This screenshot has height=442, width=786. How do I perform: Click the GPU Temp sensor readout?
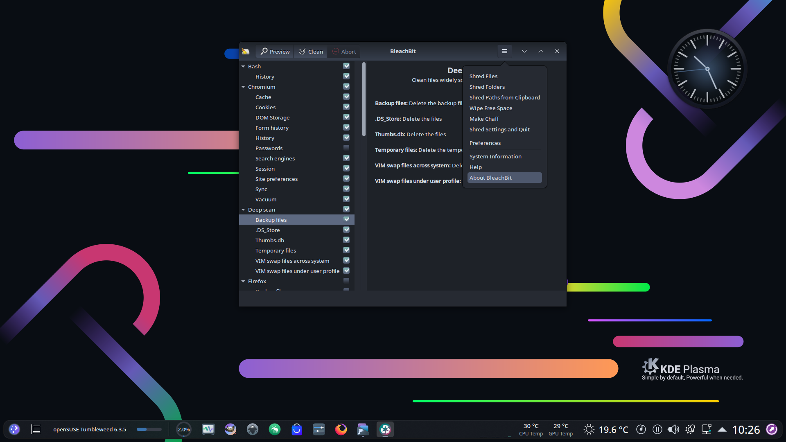click(561, 429)
